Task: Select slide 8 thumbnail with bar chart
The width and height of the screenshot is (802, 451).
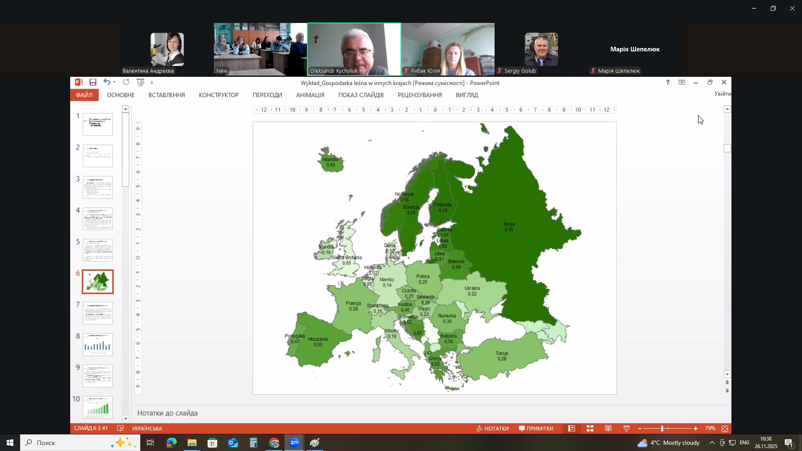Action: pyautogui.click(x=97, y=345)
